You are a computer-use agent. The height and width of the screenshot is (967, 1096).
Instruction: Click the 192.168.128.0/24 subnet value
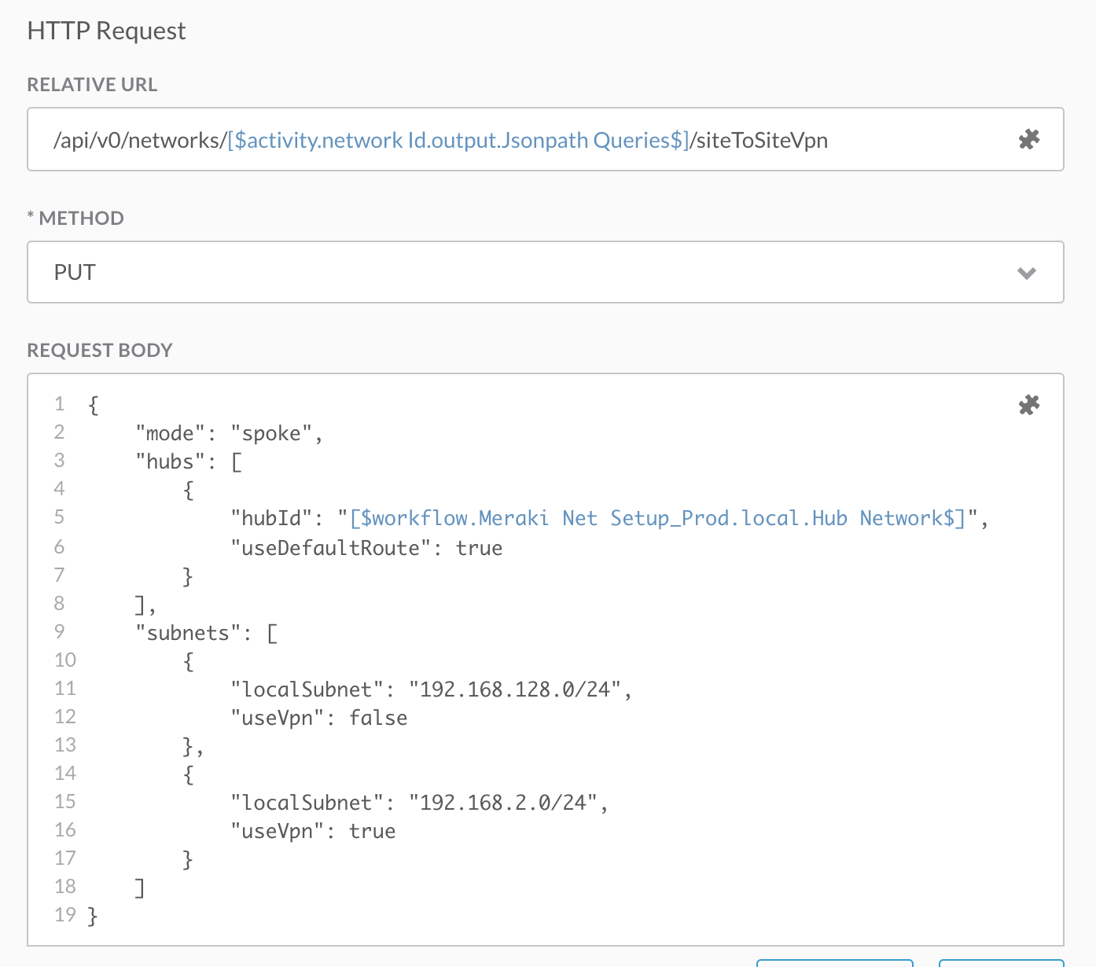[515, 690]
